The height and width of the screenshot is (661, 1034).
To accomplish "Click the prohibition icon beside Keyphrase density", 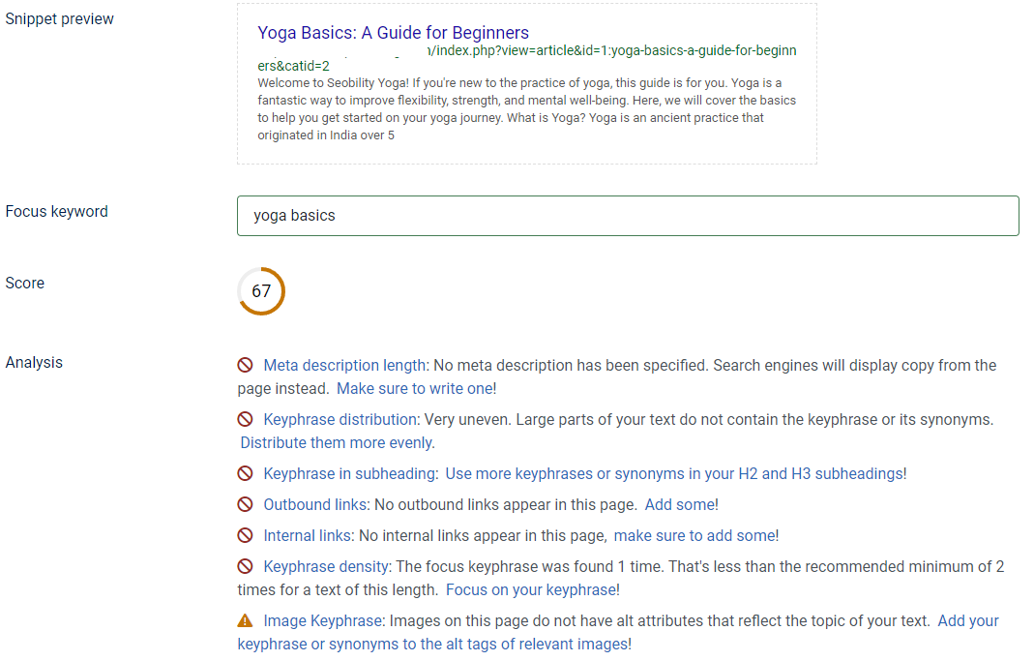I will point(244,566).
